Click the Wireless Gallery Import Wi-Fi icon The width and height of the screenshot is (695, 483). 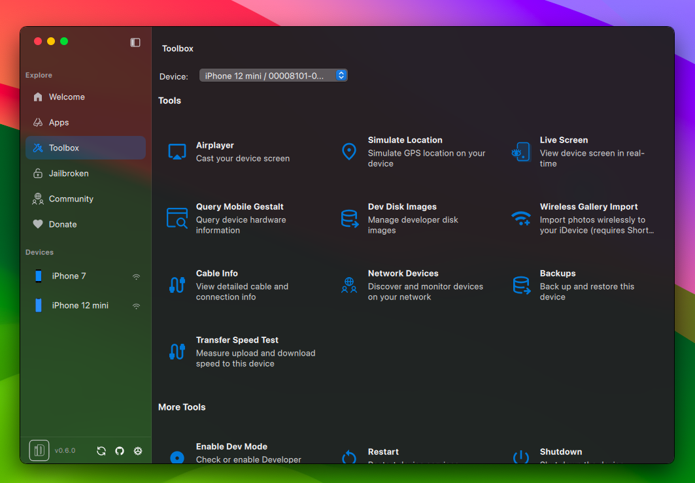tap(521, 218)
